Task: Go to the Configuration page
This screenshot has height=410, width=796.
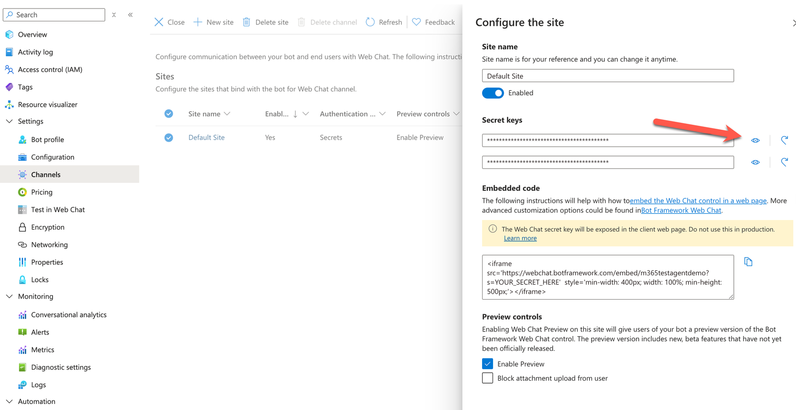Action: tap(53, 157)
